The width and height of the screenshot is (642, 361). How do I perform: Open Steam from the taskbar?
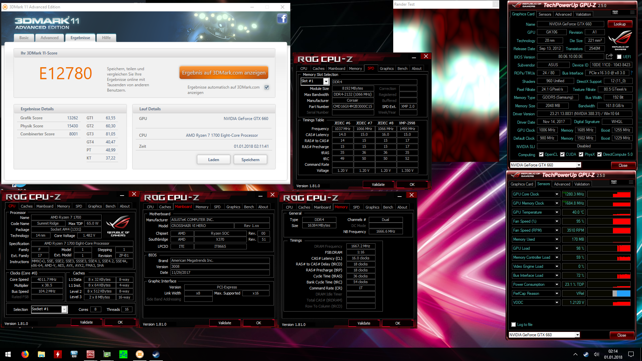pos(156,354)
